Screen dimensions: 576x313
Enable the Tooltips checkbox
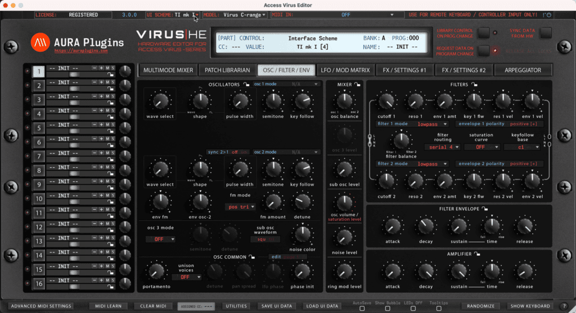(x=439, y=309)
